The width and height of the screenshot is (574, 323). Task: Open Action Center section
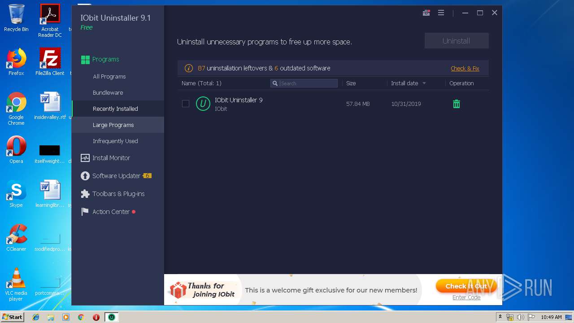(111, 212)
